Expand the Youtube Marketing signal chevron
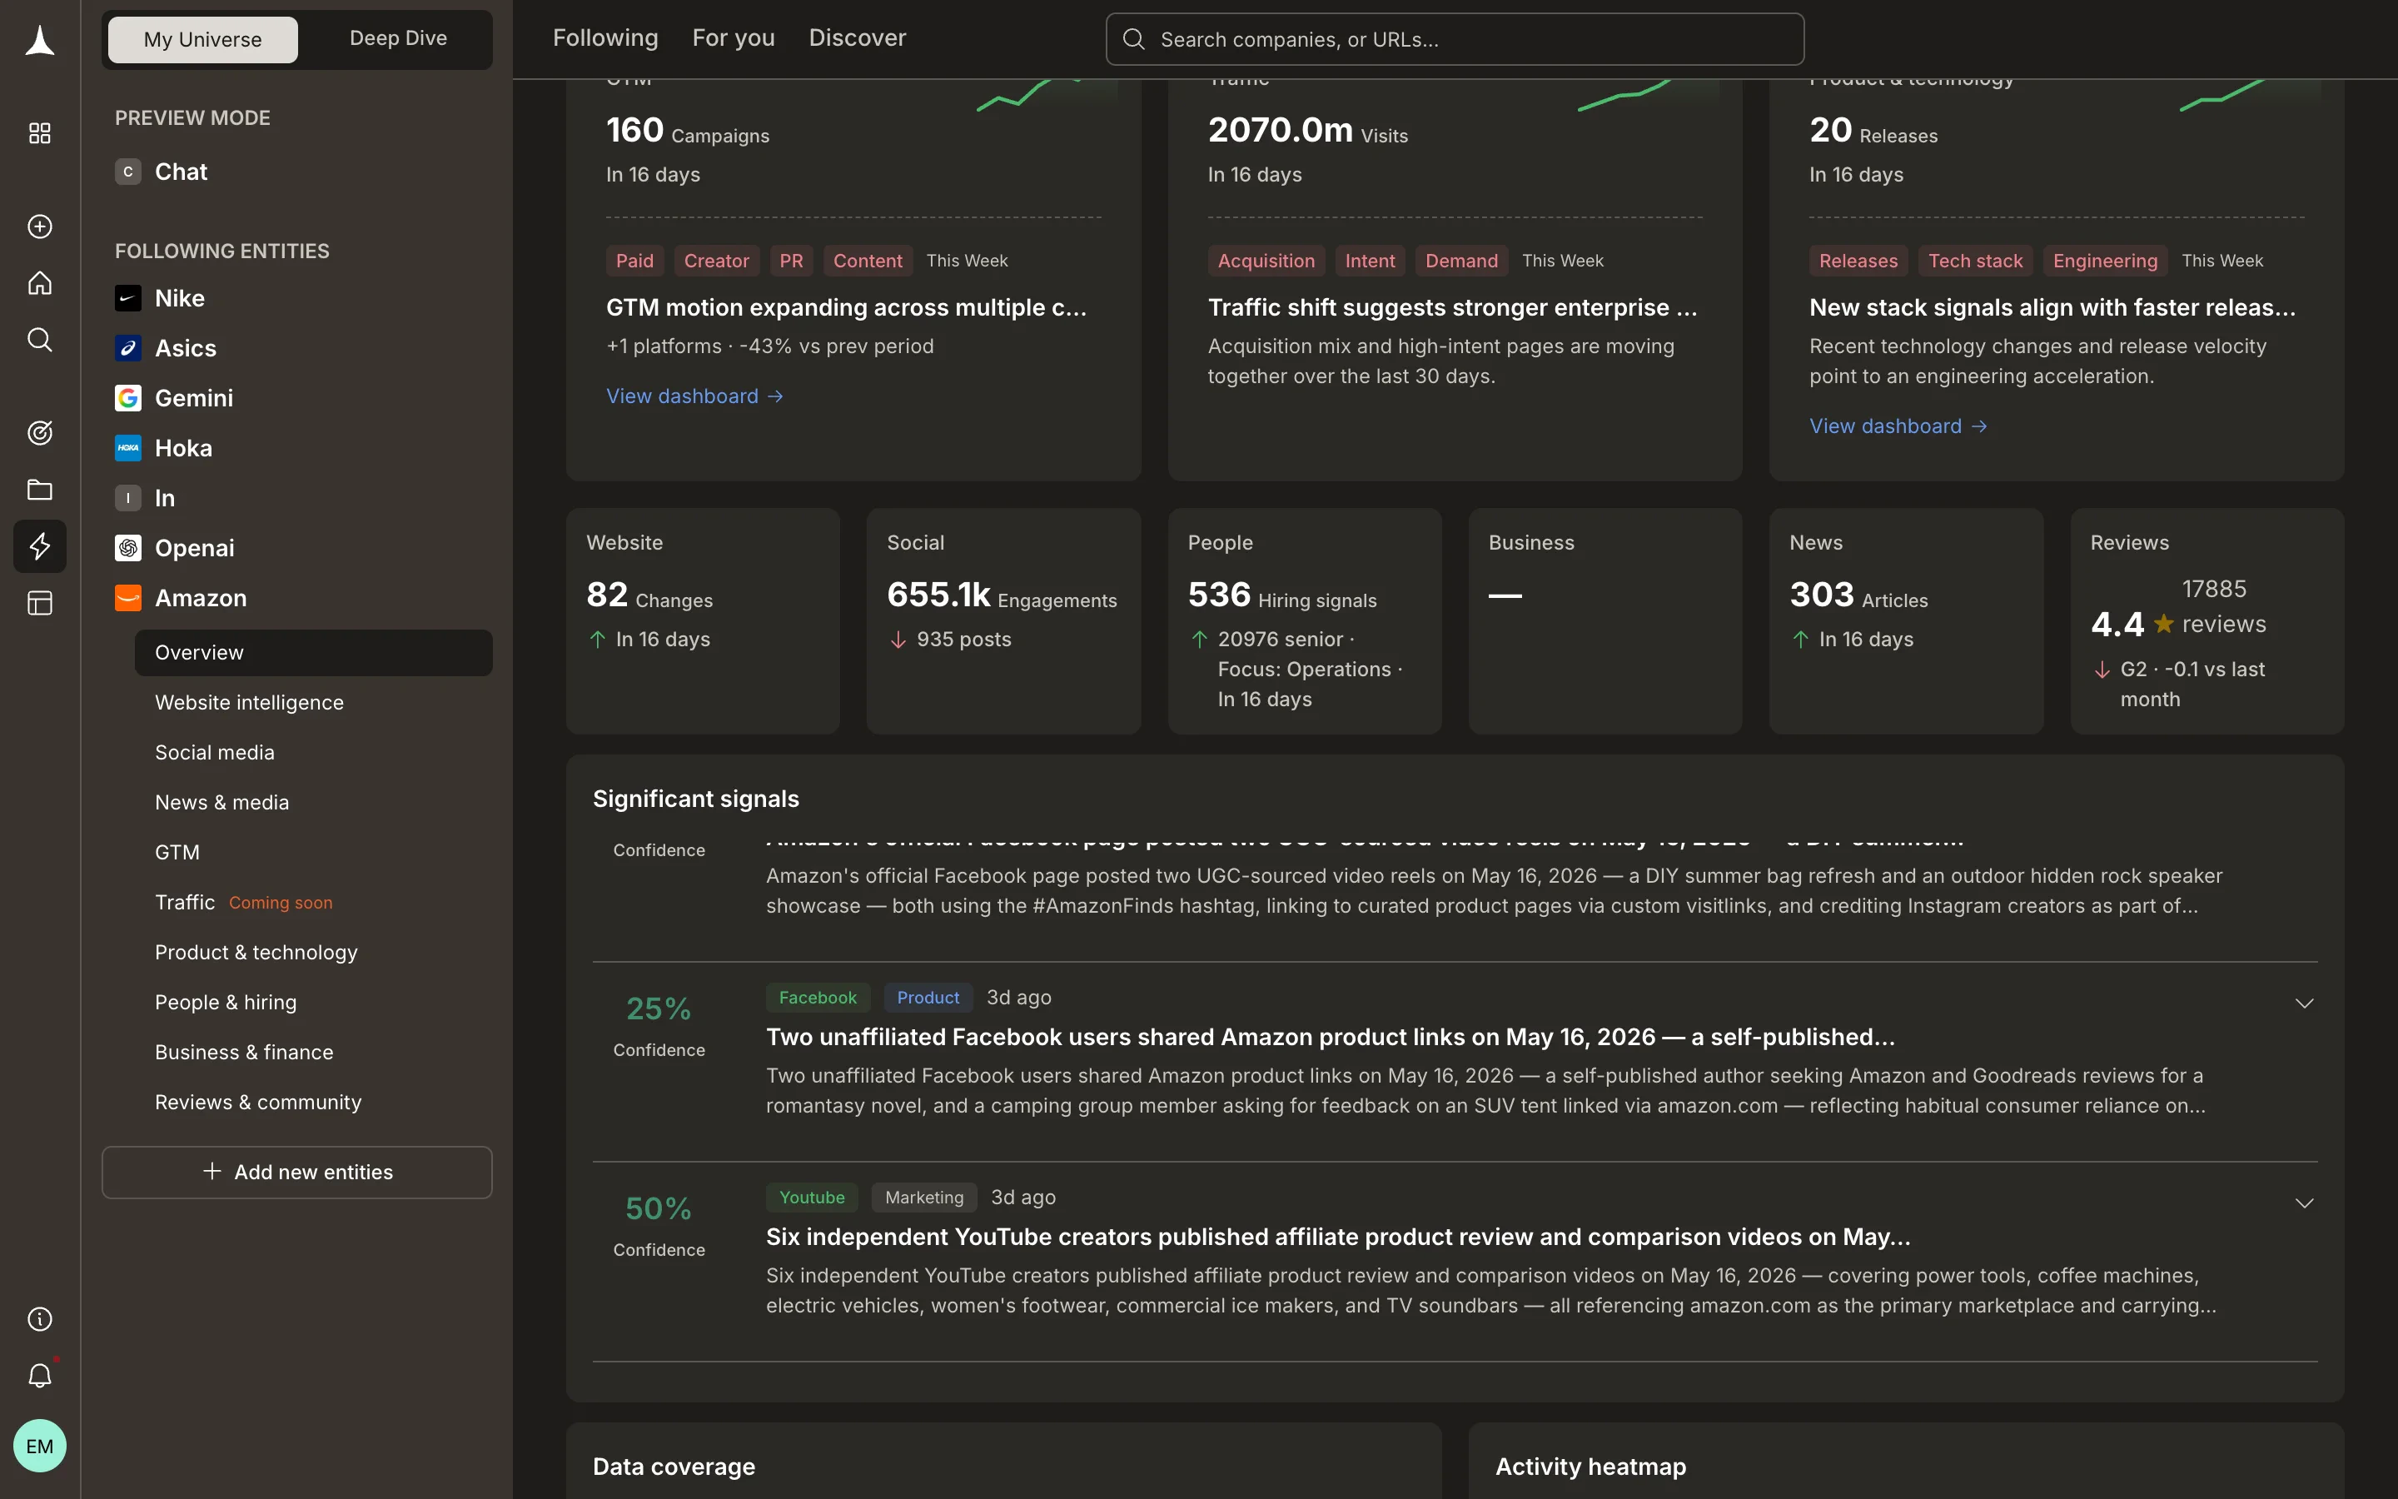2398x1499 pixels. coord(2304,1203)
